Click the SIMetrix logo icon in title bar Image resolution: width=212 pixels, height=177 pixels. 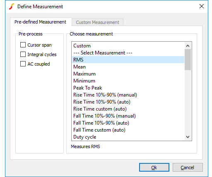(x=12, y=7)
